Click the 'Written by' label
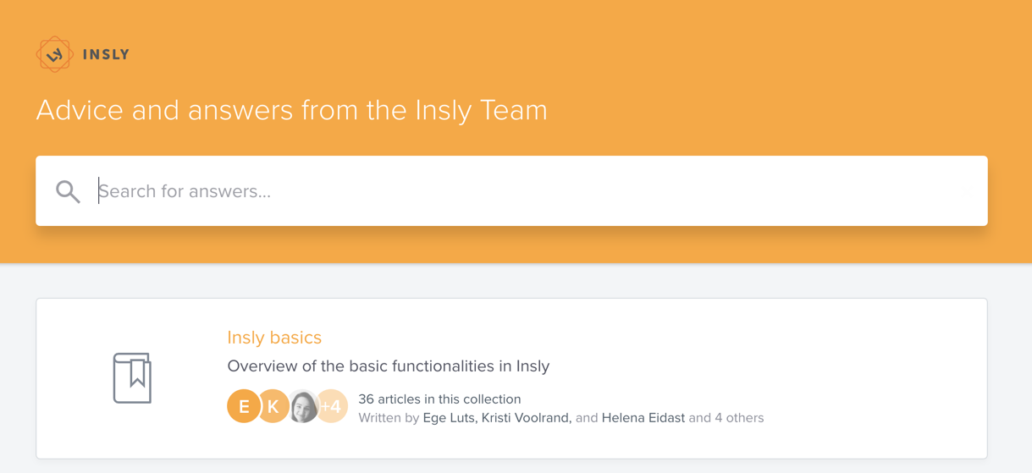Screen dimensions: 1032x473 [389, 418]
